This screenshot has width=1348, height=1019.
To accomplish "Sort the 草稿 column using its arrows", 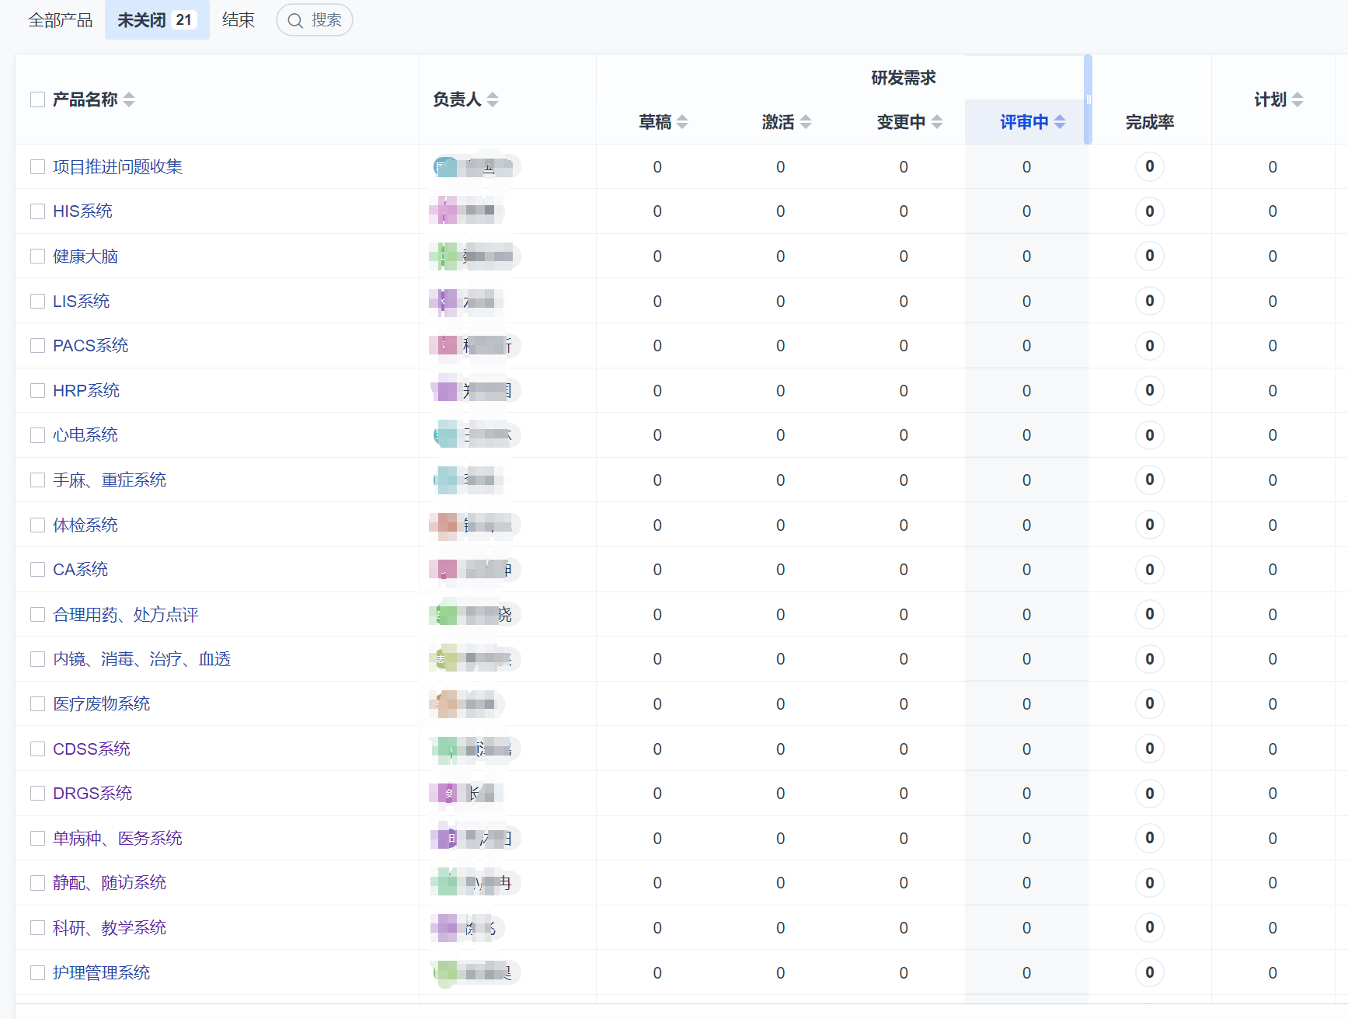I will coord(682,122).
